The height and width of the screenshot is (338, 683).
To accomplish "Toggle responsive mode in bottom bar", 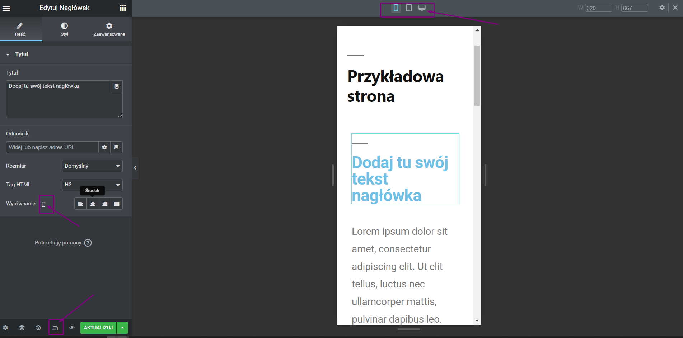I will click(55, 328).
